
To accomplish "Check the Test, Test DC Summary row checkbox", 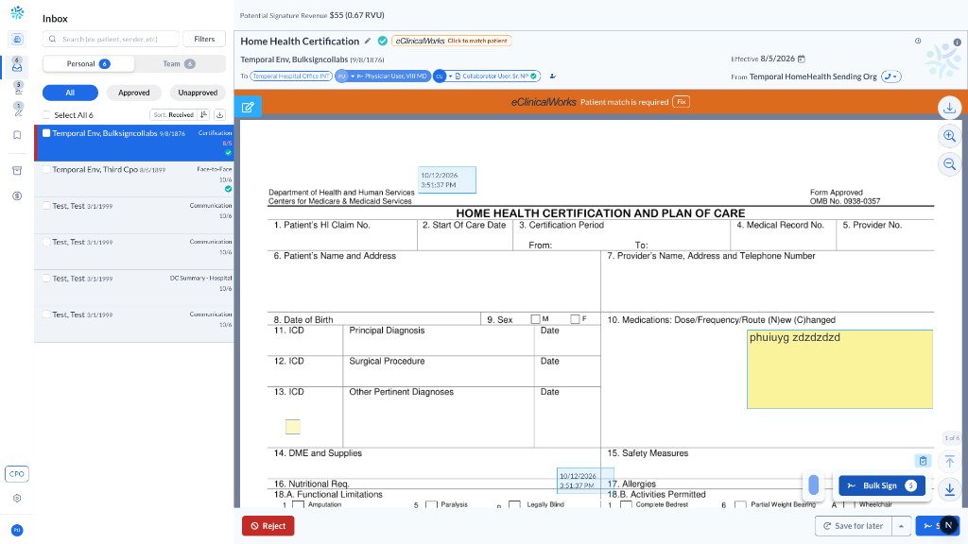I will (46, 279).
